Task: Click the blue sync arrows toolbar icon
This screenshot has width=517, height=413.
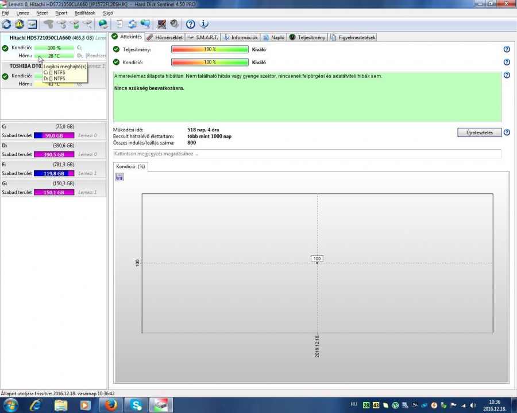Action: (132, 24)
